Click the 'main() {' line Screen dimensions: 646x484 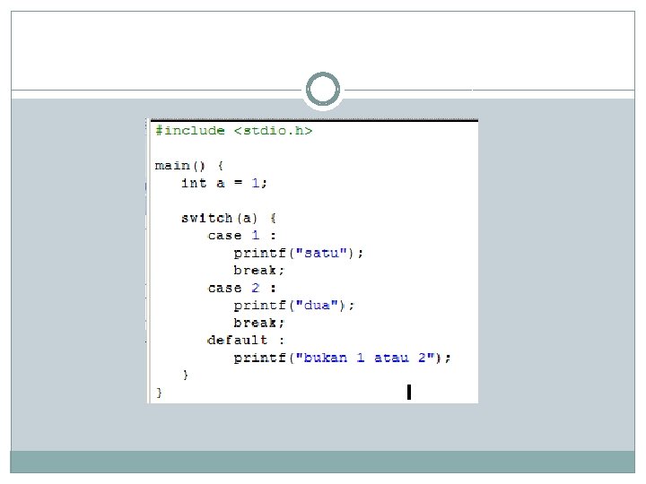pyautogui.click(x=189, y=166)
